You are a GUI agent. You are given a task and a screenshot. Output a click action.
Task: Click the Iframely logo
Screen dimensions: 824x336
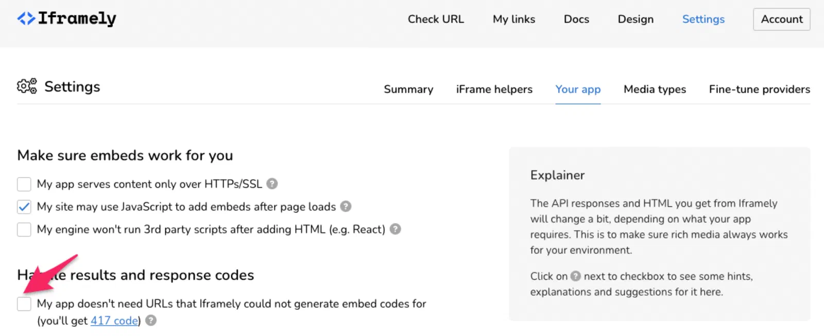tap(67, 19)
